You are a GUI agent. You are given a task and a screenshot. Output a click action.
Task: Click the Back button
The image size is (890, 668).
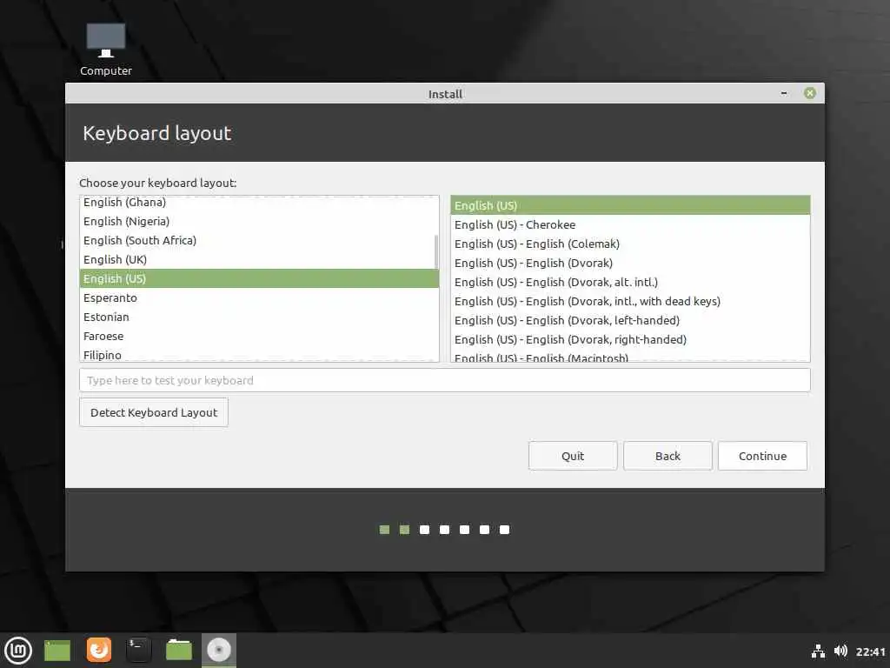coord(667,456)
